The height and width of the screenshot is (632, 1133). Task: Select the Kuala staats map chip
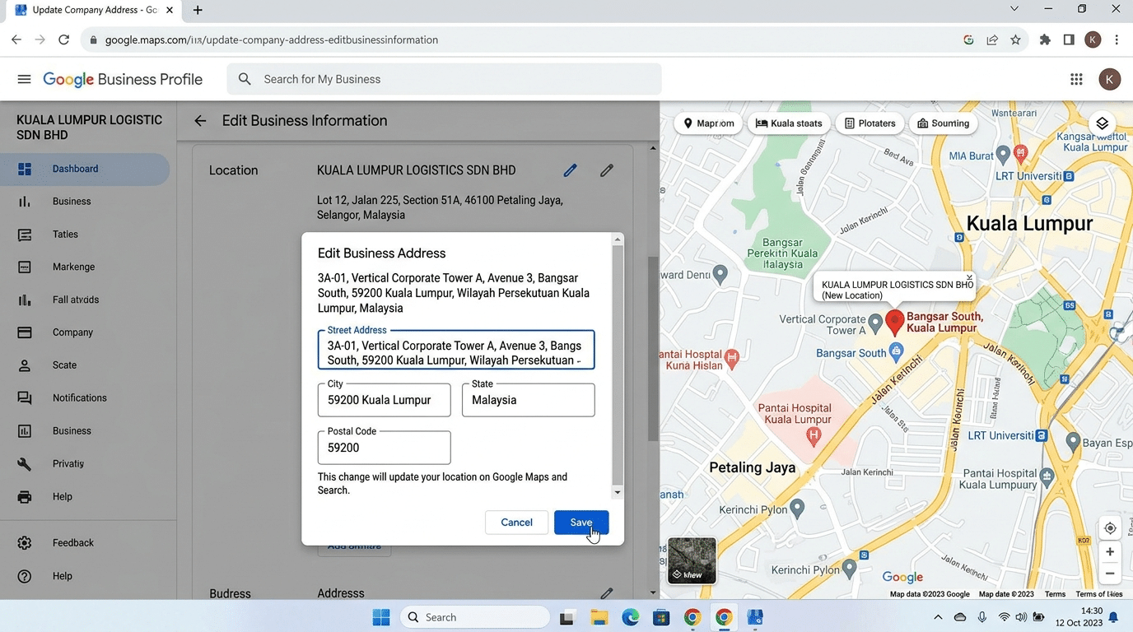789,123
